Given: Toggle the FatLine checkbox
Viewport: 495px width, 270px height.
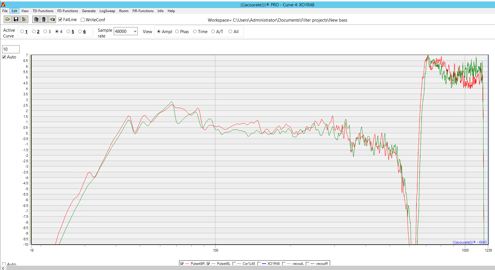Looking at the screenshot, I should coord(60,20).
